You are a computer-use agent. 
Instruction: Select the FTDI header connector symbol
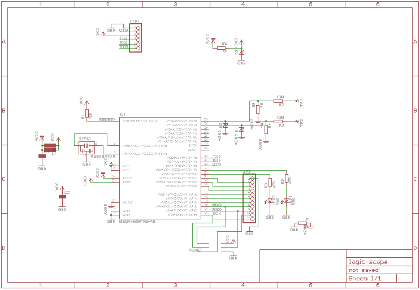135,38
